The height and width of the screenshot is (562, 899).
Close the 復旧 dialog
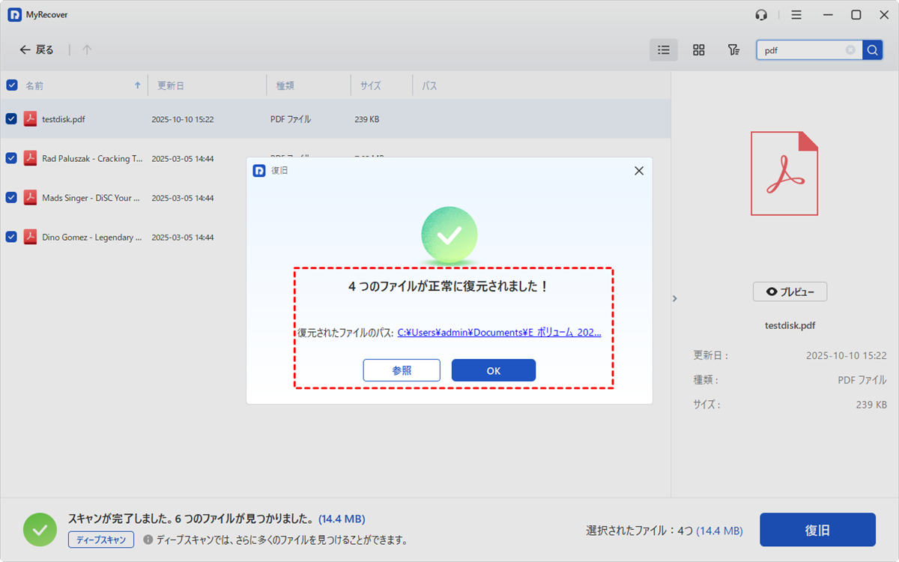[638, 171]
